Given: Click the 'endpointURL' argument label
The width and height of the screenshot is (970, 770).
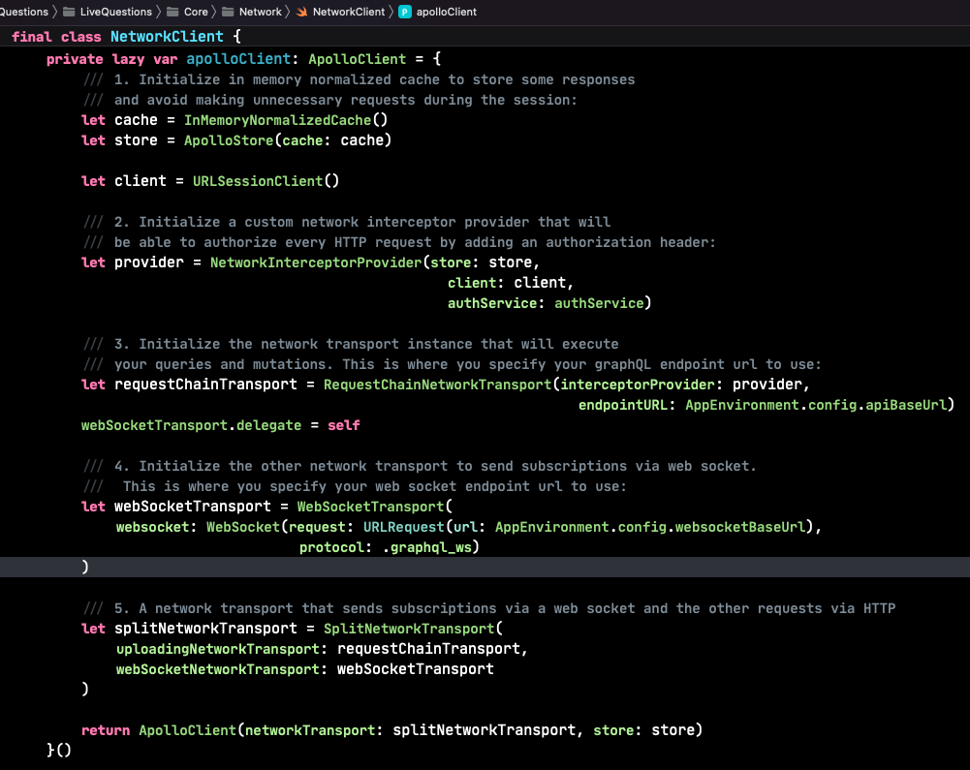Looking at the screenshot, I should pyautogui.click(x=623, y=405).
